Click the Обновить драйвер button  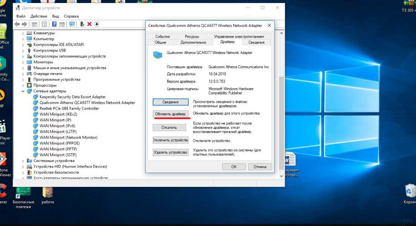tap(171, 114)
